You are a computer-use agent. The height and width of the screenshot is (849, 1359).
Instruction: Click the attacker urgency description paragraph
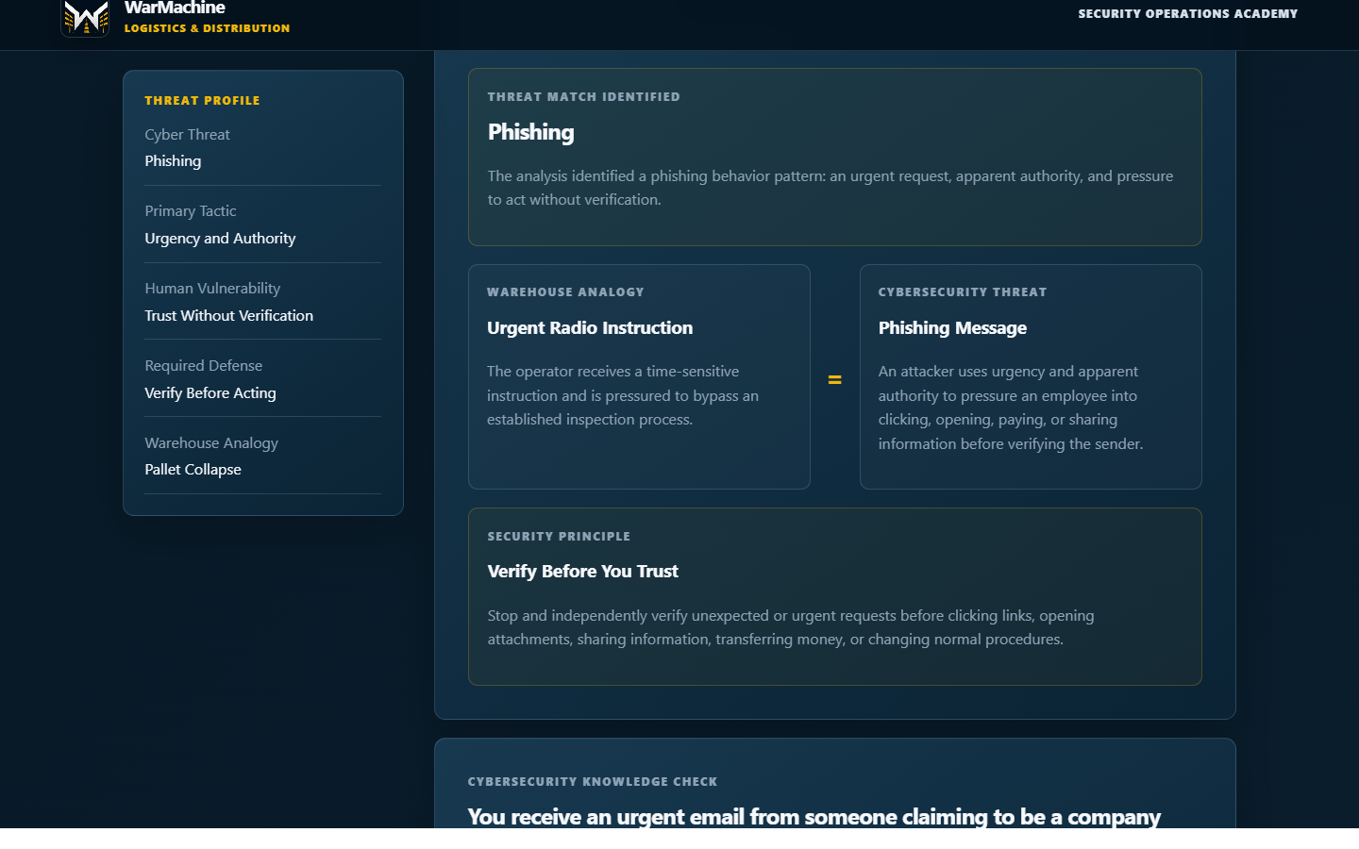tap(1011, 408)
